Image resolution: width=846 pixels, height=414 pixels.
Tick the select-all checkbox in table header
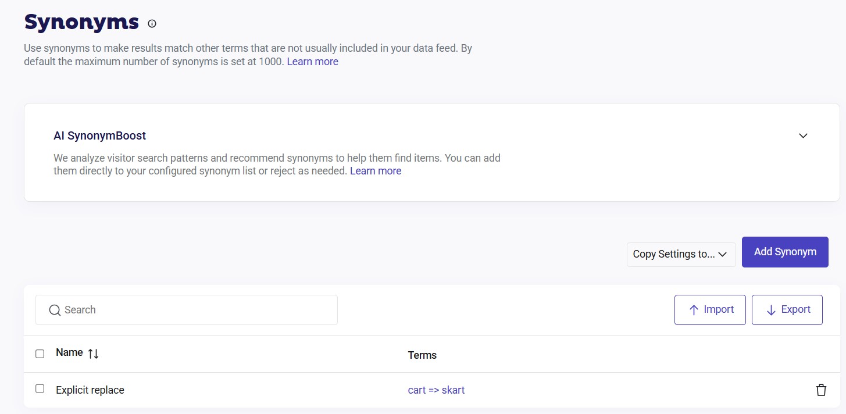(40, 354)
